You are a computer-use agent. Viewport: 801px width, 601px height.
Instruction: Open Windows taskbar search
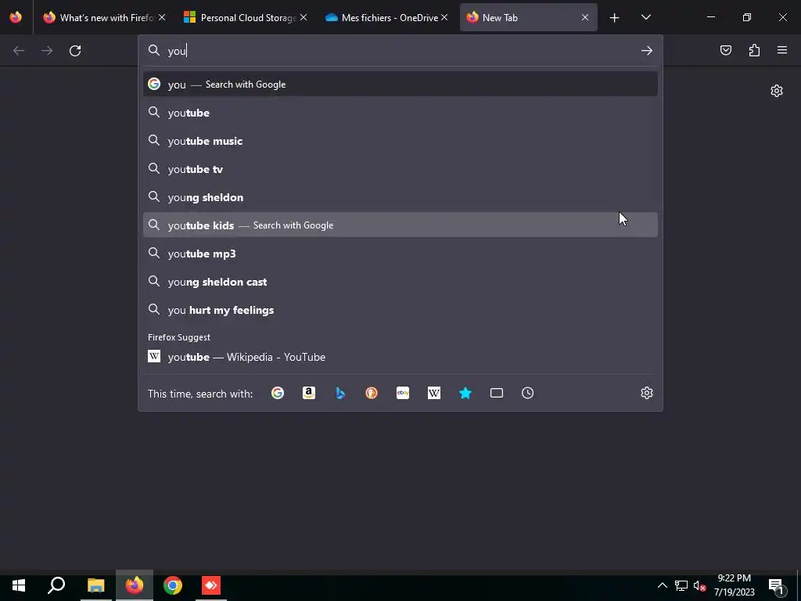(x=56, y=585)
